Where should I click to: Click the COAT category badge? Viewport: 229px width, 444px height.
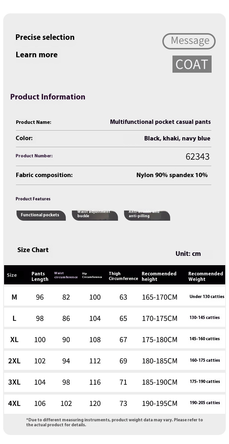[x=192, y=64]
